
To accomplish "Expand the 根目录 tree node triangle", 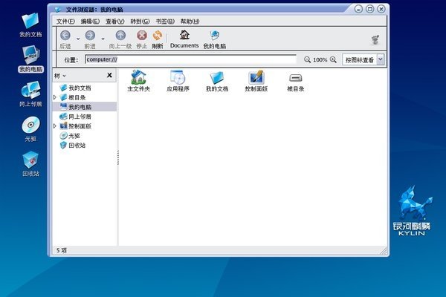I will tap(55, 97).
